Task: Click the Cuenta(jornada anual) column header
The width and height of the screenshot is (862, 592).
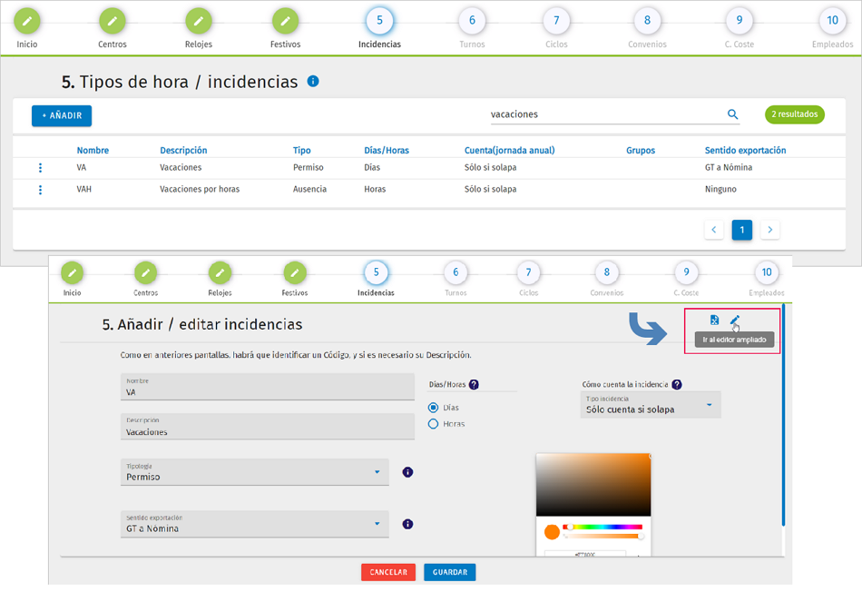Action: tap(509, 150)
